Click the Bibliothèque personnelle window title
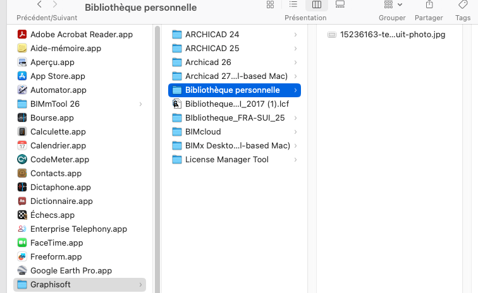 coord(140,8)
